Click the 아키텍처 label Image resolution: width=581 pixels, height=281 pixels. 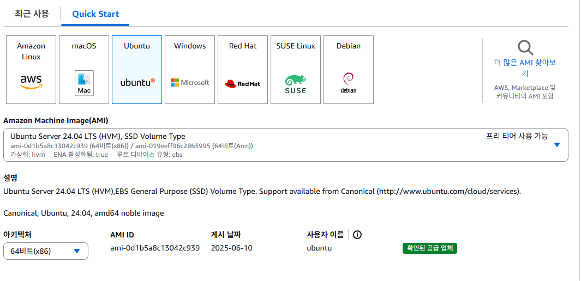[17, 235]
